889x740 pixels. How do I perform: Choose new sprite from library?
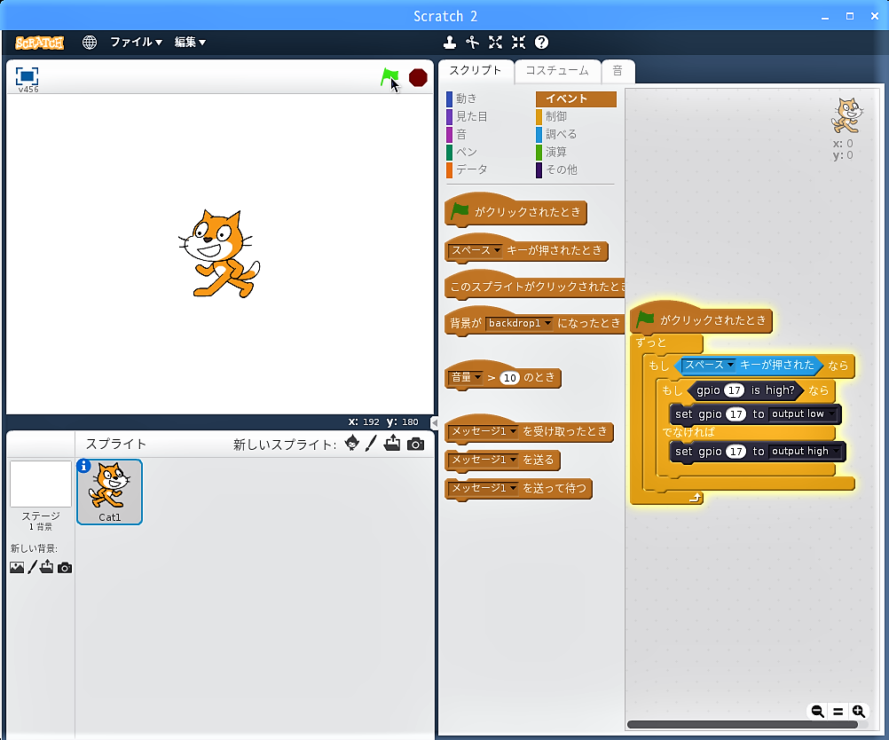click(x=351, y=444)
